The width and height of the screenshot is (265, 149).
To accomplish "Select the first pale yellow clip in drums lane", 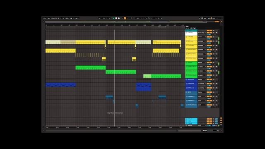I will pyautogui.click(x=53, y=42).
